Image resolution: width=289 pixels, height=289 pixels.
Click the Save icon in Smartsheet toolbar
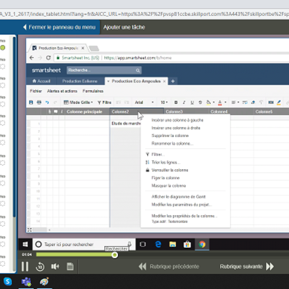click(x=31, y=102)
